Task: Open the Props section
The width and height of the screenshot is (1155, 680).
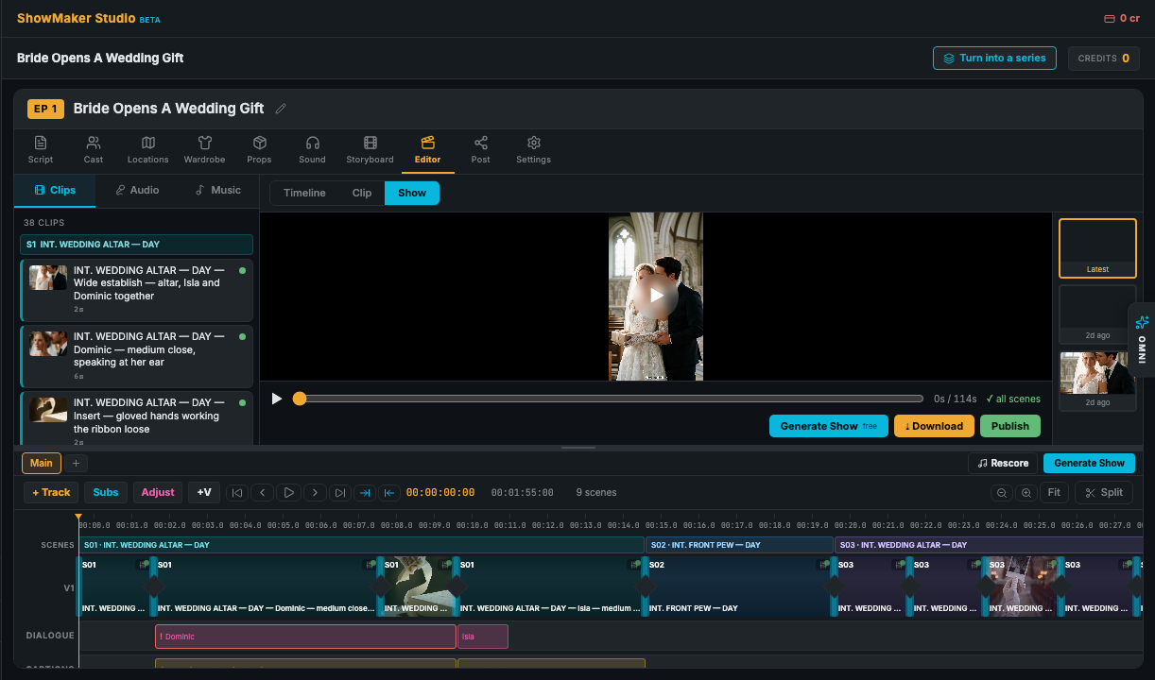Action: (x=259, y=149)
